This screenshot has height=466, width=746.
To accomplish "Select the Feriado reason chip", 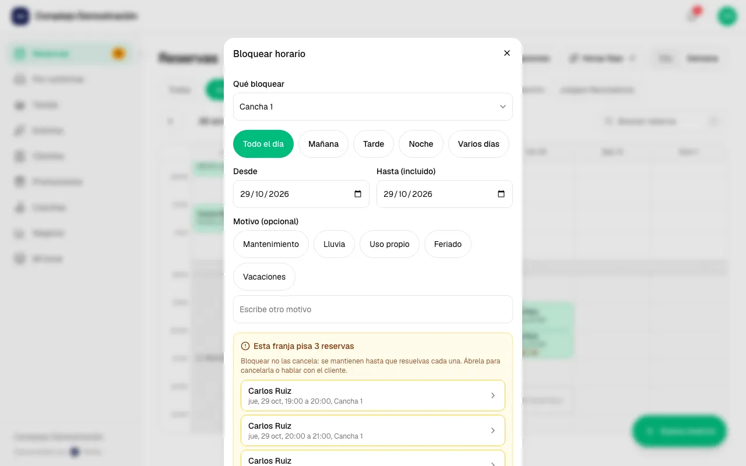I will [448, 244].
